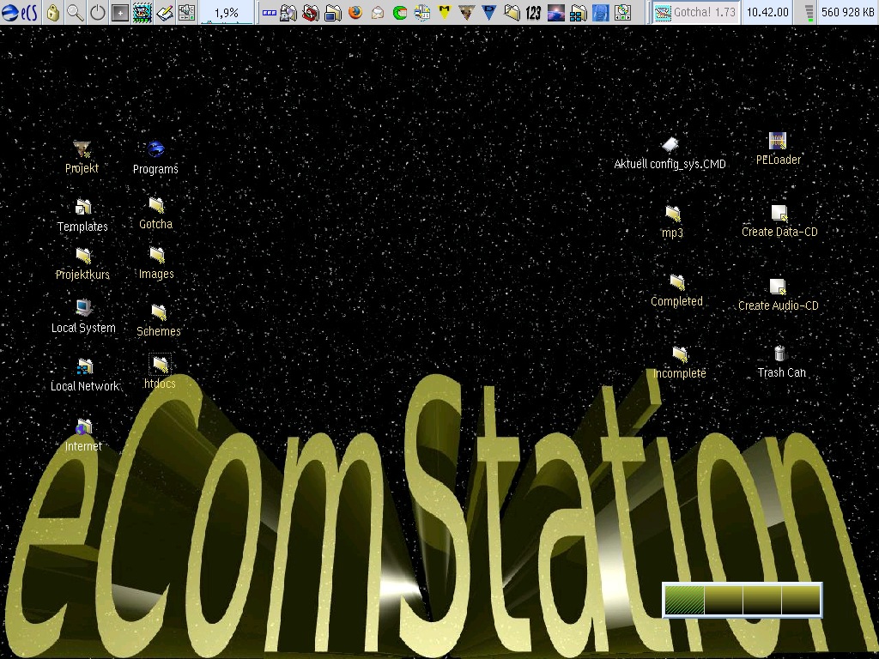This screenshot has height=659, width=879.
Task: Launch Firefox from the top toolbar
Action: [x=355, y=13]
